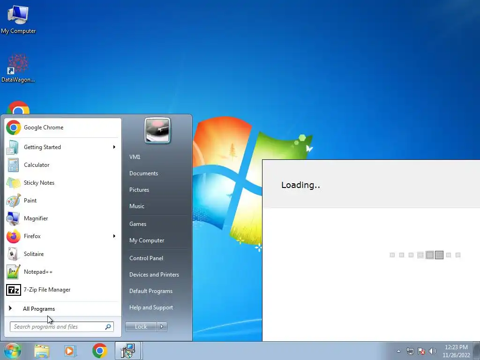Open the VM1 user folder
480x360 pixels.
(x=135, y=157)
